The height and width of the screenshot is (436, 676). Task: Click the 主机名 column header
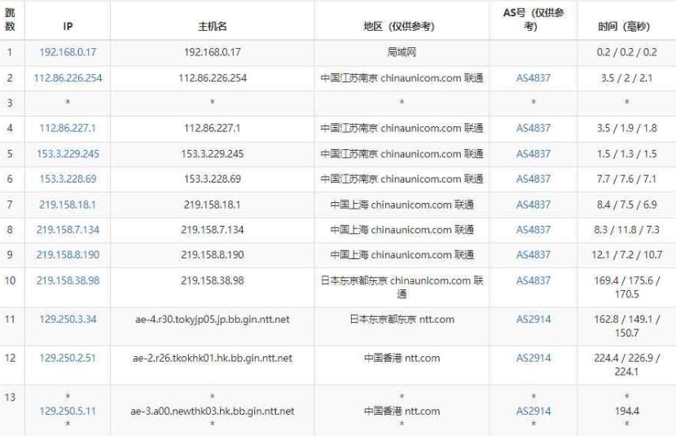[x=212, y=26]
